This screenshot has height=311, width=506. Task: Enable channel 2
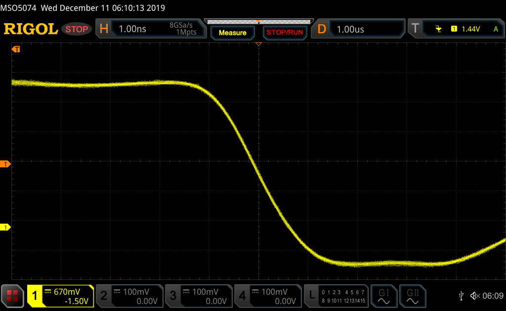104,296
